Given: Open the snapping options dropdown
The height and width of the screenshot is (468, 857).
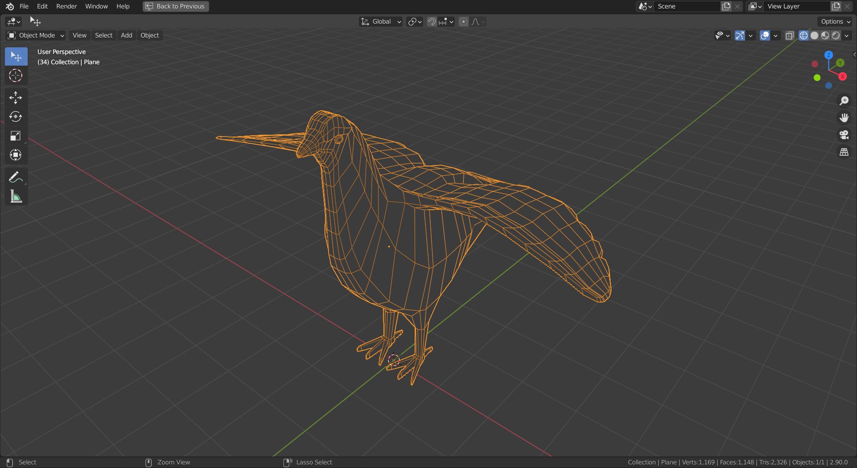Looking at the screenshot, I should [446, 21].
